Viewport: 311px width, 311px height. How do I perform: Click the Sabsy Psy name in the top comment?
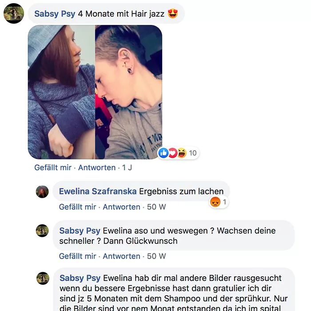tap(55, 14)
